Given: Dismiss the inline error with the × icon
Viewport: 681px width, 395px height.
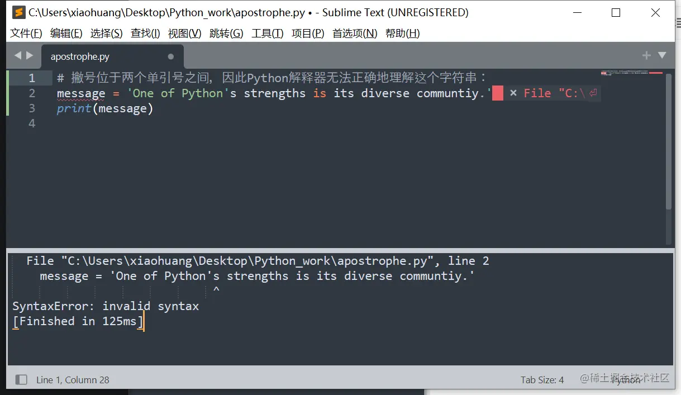Looking at the screenshot, I should pyautogui.click(x=513, y=93).
